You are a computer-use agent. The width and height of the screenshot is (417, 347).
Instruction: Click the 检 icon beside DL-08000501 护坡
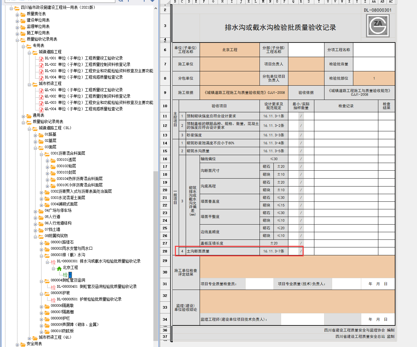tap(53, 300)
